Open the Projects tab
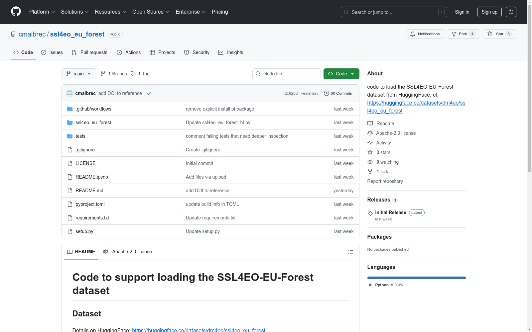The width and height of the screenshot is (532, 332). [162, 52]
